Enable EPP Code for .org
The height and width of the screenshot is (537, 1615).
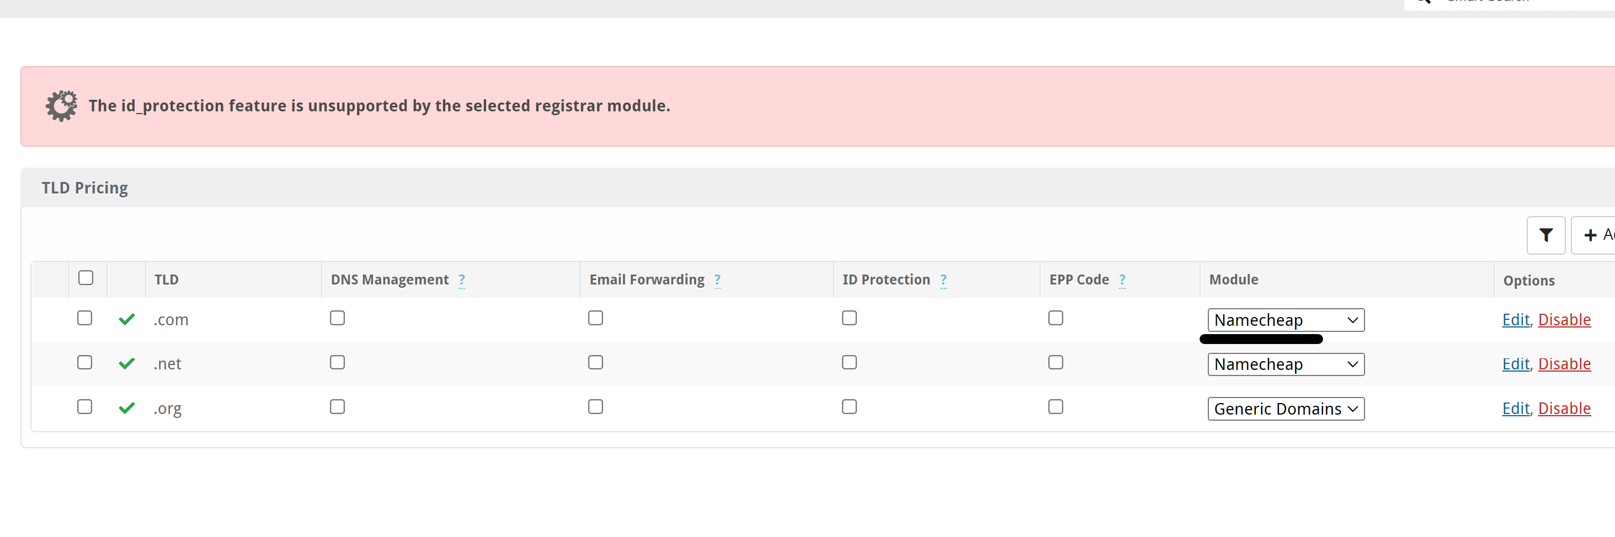1055,407
